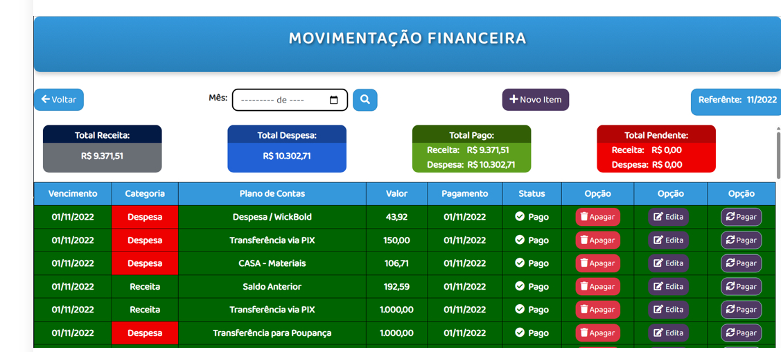Click the magnifier search button
The width and height of the screenshot is (781, 352).
click(365, 100)
